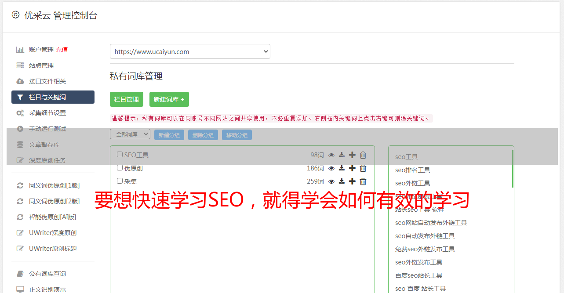Tick the 采集 checkbox
This screenshot has height=293, width=564.
(120, 181)
